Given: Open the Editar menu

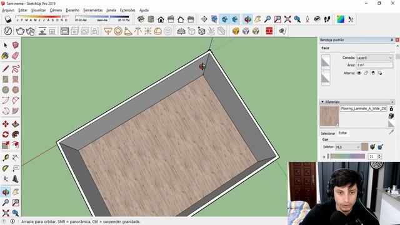Looking at the screenshot, I should (22, 10).
